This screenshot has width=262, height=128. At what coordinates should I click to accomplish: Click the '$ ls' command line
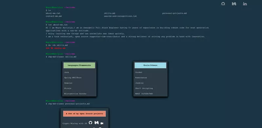(x=48, y=10)
